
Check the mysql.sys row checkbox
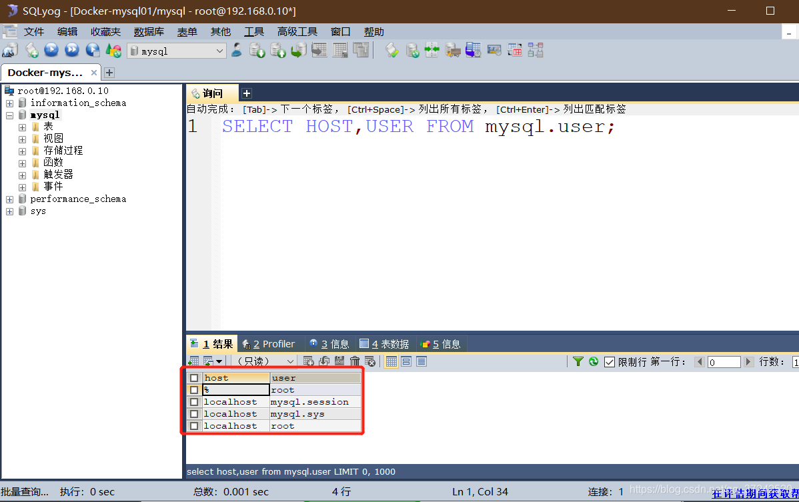pos(194,414)
